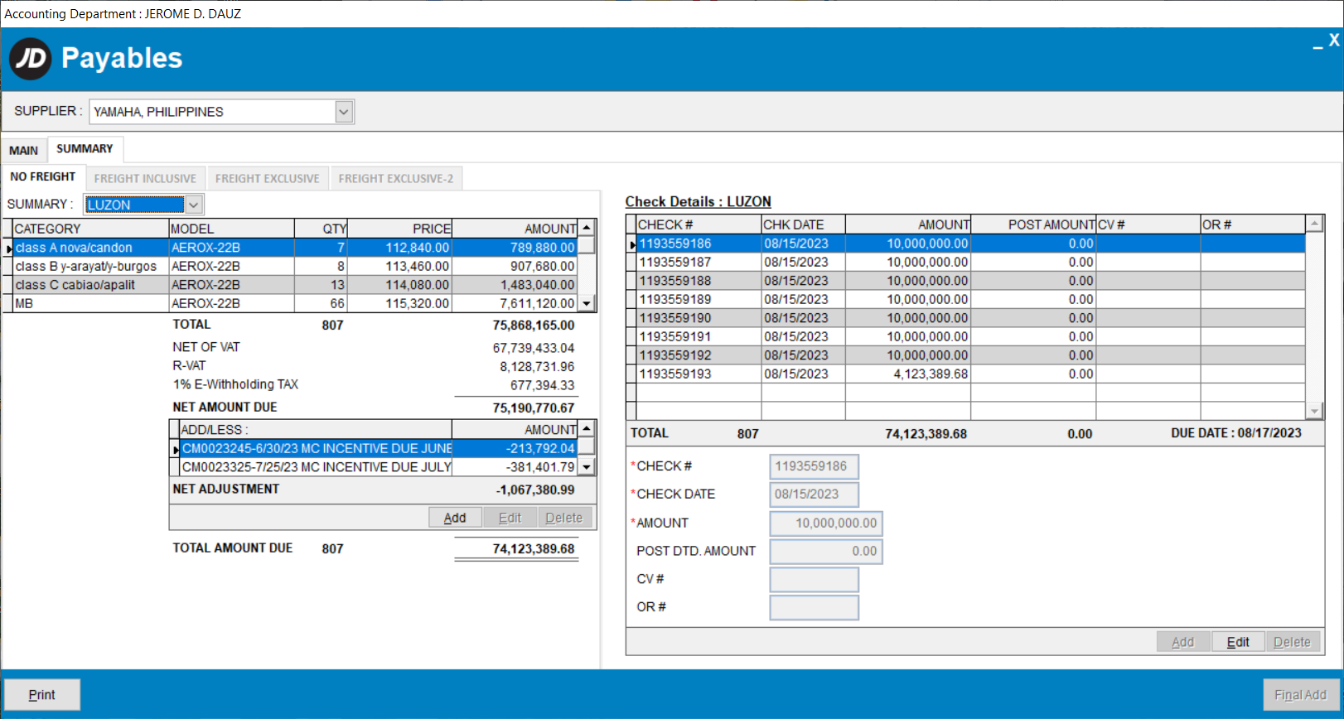Click the OR # input field
This screenshot has height=719, width=1344.
tap(814, 608)
